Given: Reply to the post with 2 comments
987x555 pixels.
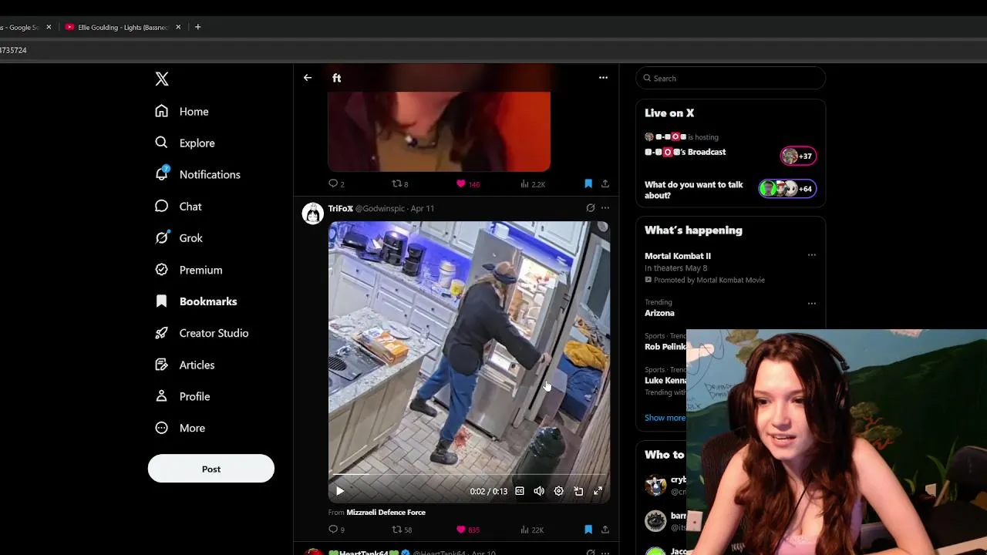Looking at the screenshot, I should [x=336, y=183].
